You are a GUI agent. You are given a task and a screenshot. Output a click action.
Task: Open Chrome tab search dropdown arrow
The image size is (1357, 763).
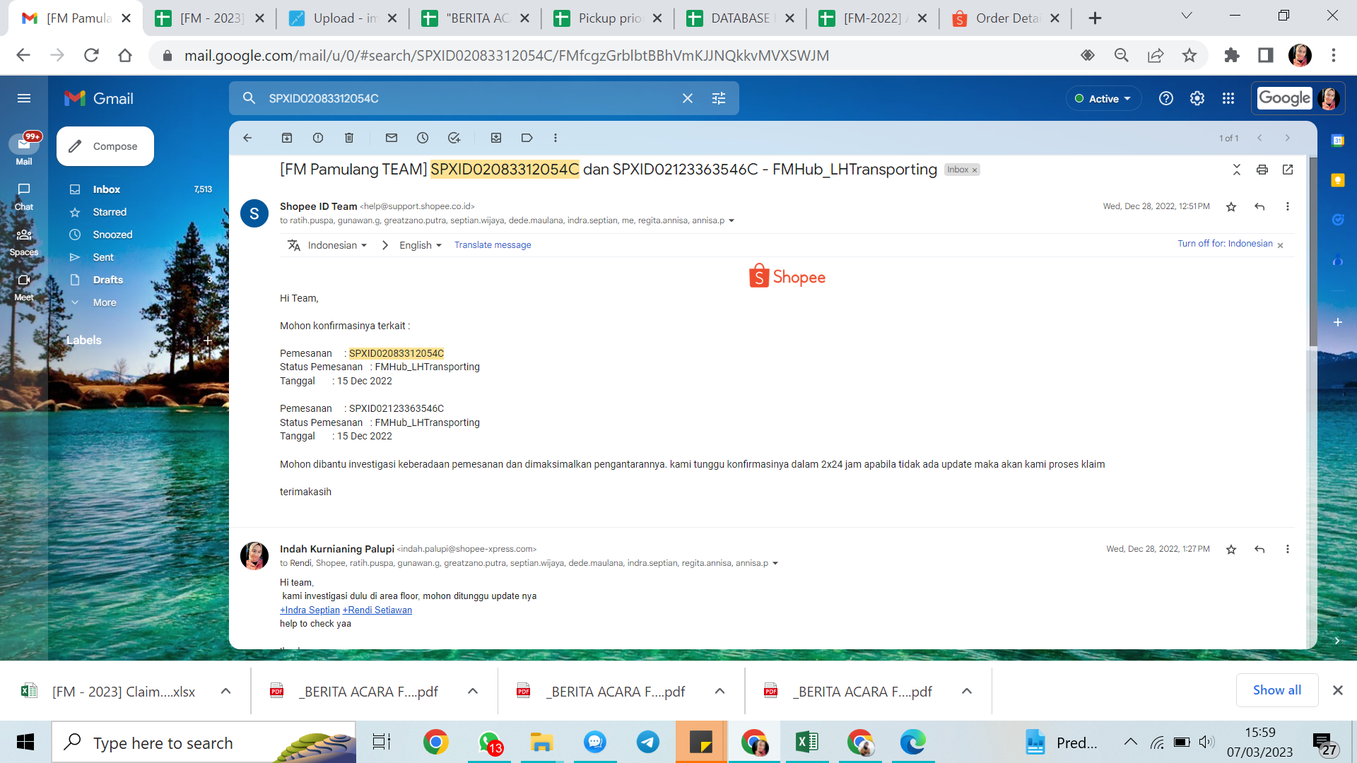pos(1187,17)
